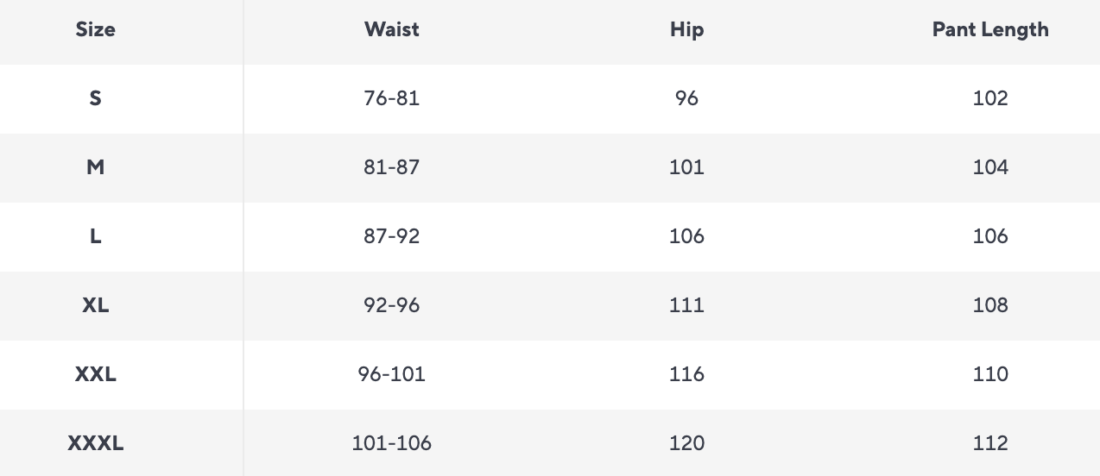Click the Size column header
1100x476 pixels.
[x=95, y=29]
